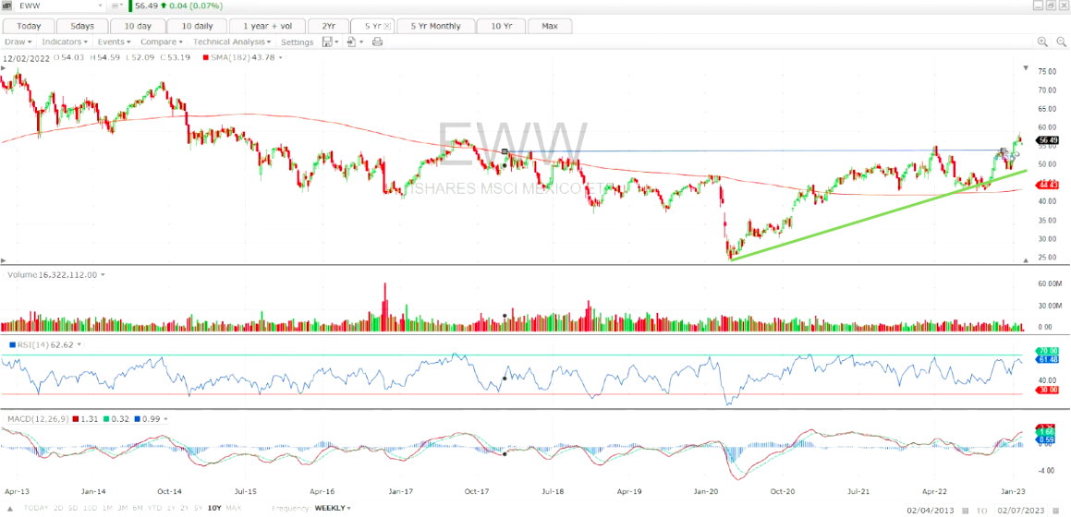The height and width of the screenshot is (517, 1071).
Task: Close the 5 Yr tab with its X
Action: 387,26
